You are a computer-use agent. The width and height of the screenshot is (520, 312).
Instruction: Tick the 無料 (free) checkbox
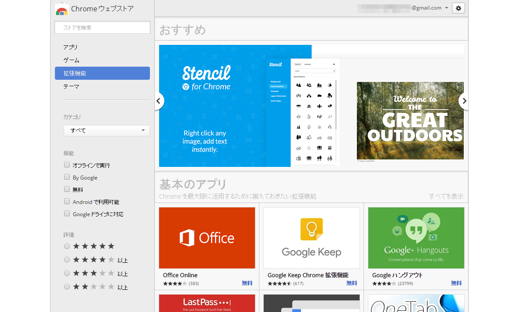[x=67, y=189]
